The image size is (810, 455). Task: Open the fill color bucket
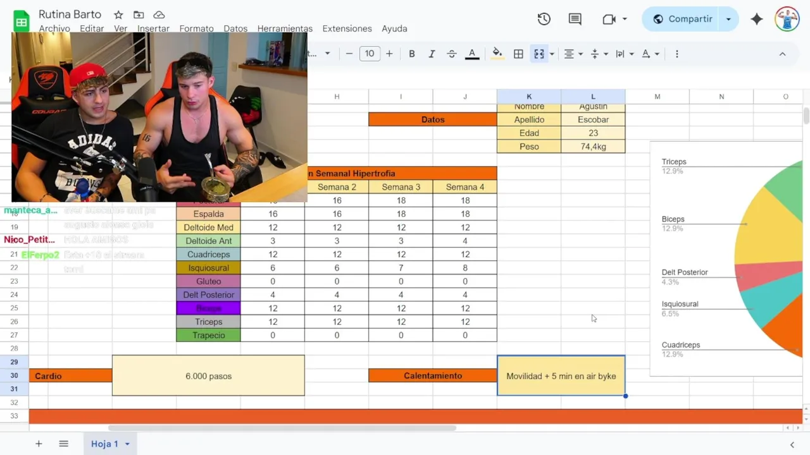coord(497,54)
